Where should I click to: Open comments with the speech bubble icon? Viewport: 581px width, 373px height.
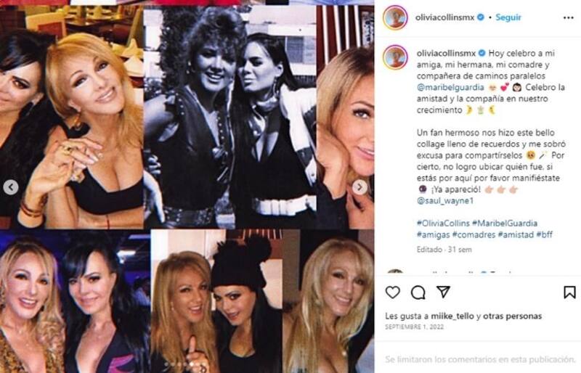click(x=418, y=292)
